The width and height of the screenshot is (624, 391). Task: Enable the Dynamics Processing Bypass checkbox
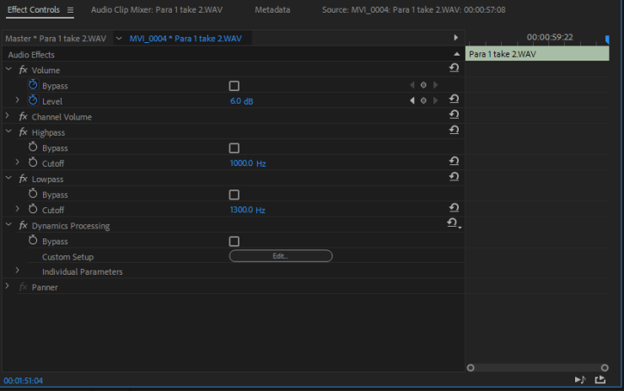(x=234, y=242)
